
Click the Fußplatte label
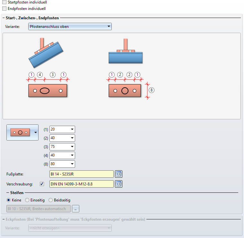coord(15,174)
